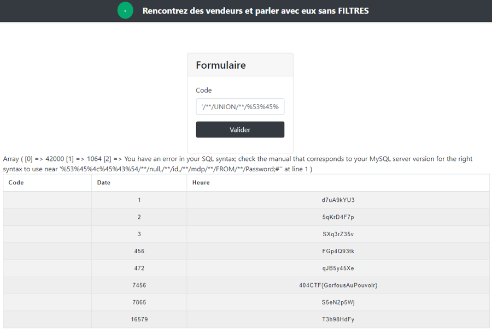Select the row with Date 472

click(x=338, y=268)
